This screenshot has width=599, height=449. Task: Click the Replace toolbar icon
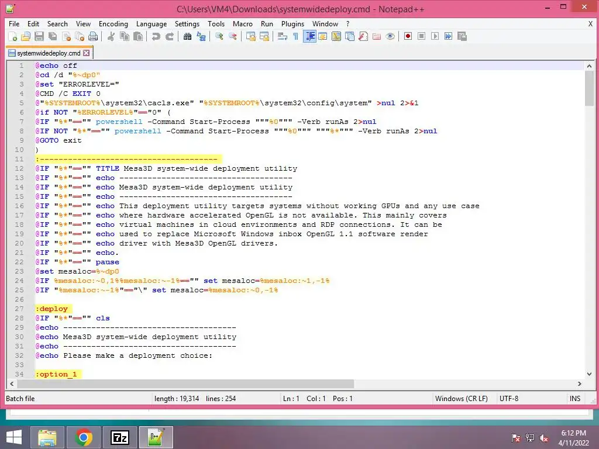[201, 36]
